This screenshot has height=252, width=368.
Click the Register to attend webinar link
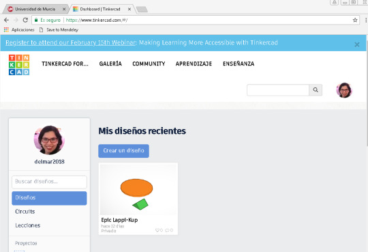click(71, 42)
